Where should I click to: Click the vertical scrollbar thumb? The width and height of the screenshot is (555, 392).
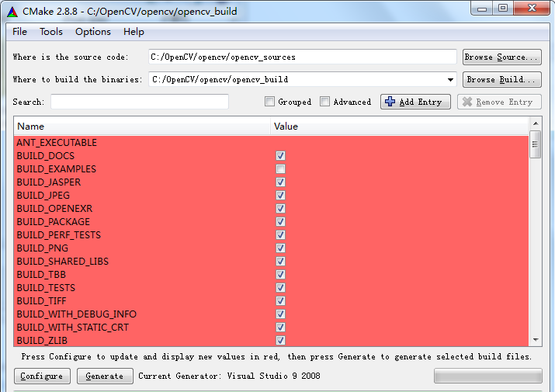(x=535, y=144)
